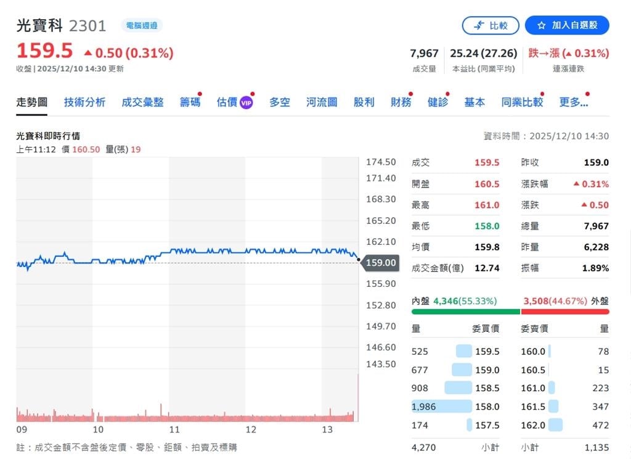
Task: Switch to the 技術分析 tab
Action: point(84,102)
